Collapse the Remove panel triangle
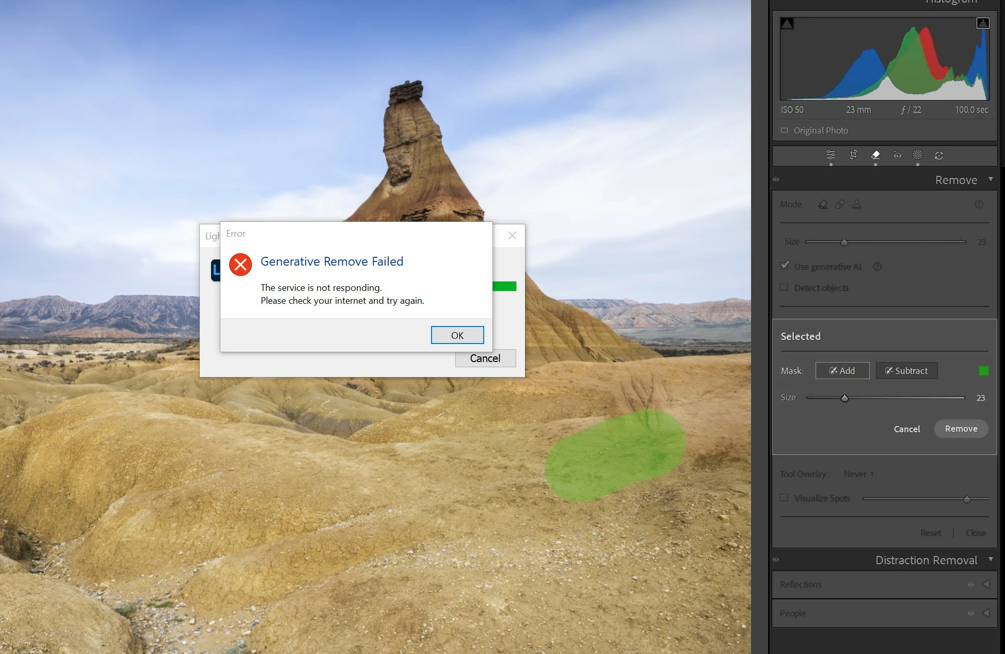The image size is (1005, 654). [991, 179]
